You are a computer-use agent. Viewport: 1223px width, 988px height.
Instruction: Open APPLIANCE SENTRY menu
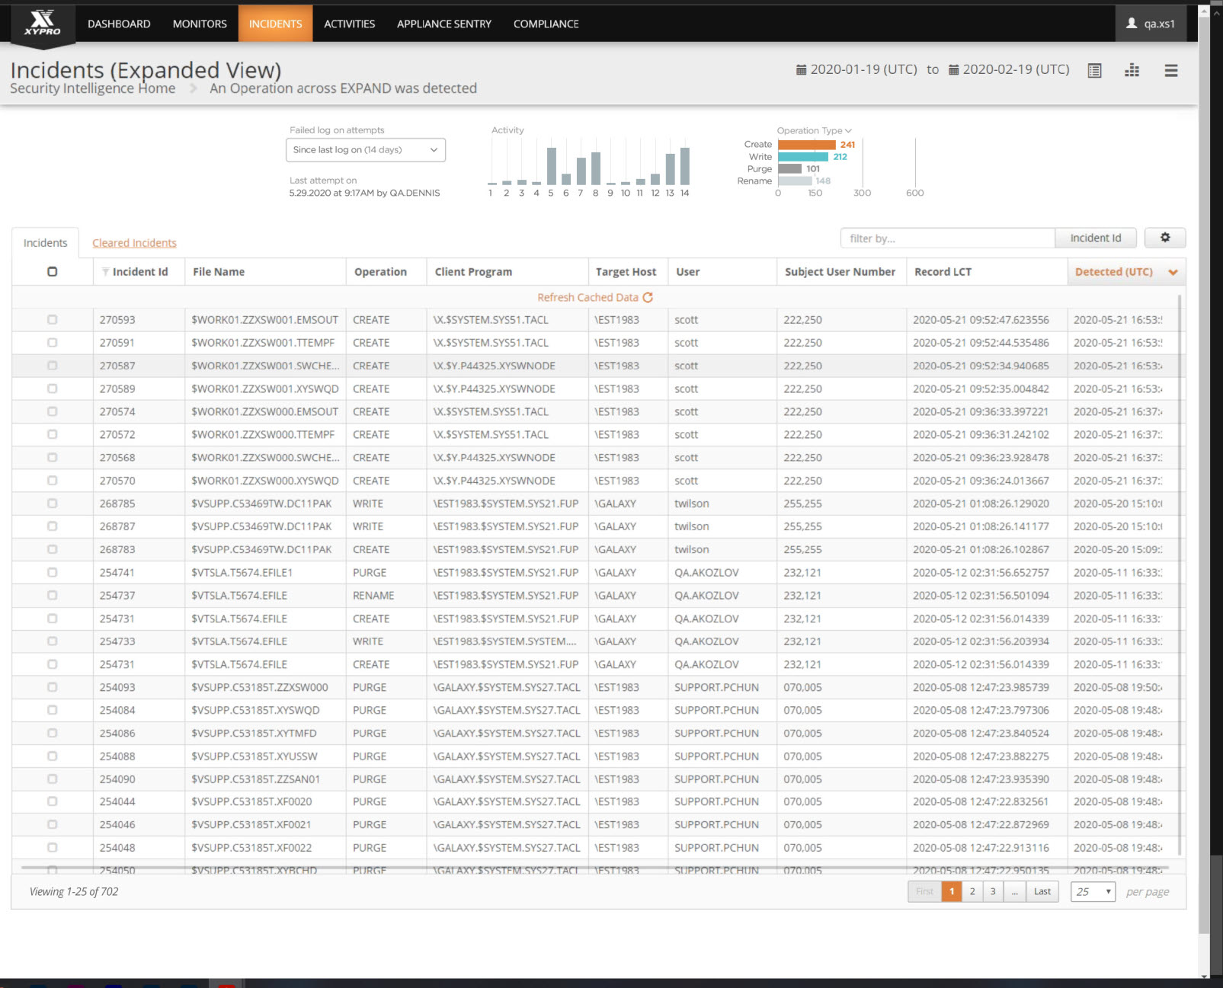(x=444, y=24)
